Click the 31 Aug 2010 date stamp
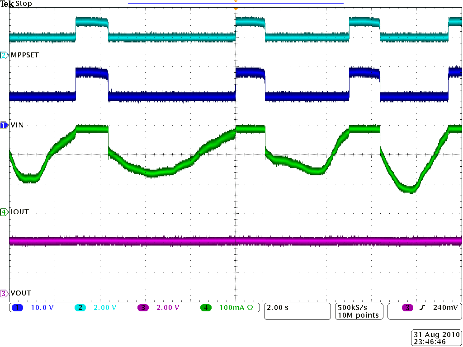Viewport: 463px width, 347px height. (436, 335)
